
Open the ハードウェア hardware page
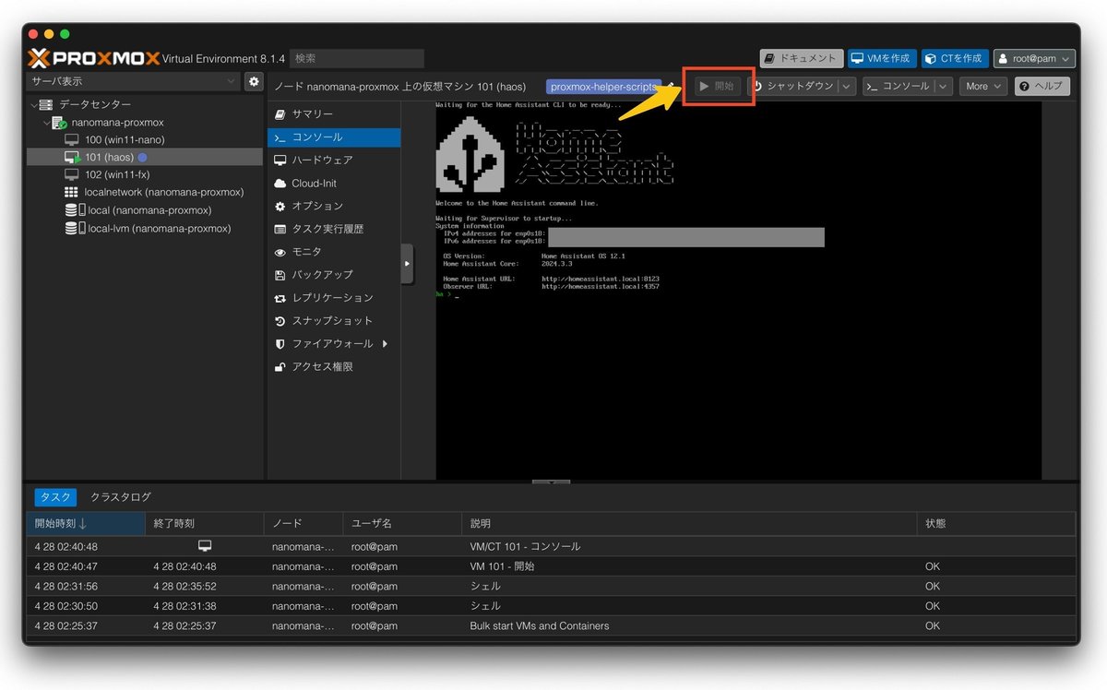point(334,161)
